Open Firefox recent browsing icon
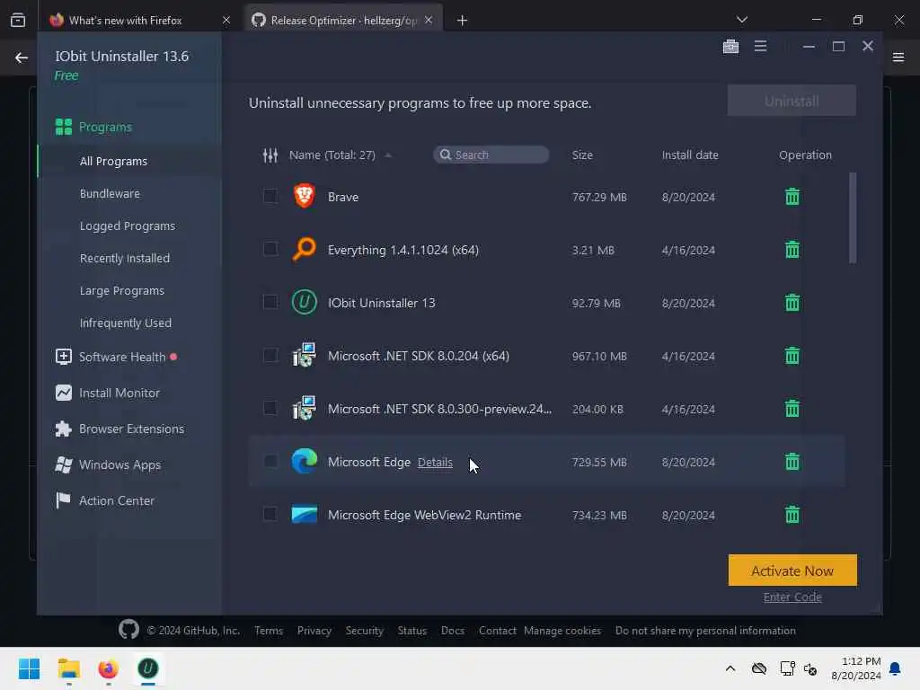Viewport: 920px width, 690px height. [18, 20]
